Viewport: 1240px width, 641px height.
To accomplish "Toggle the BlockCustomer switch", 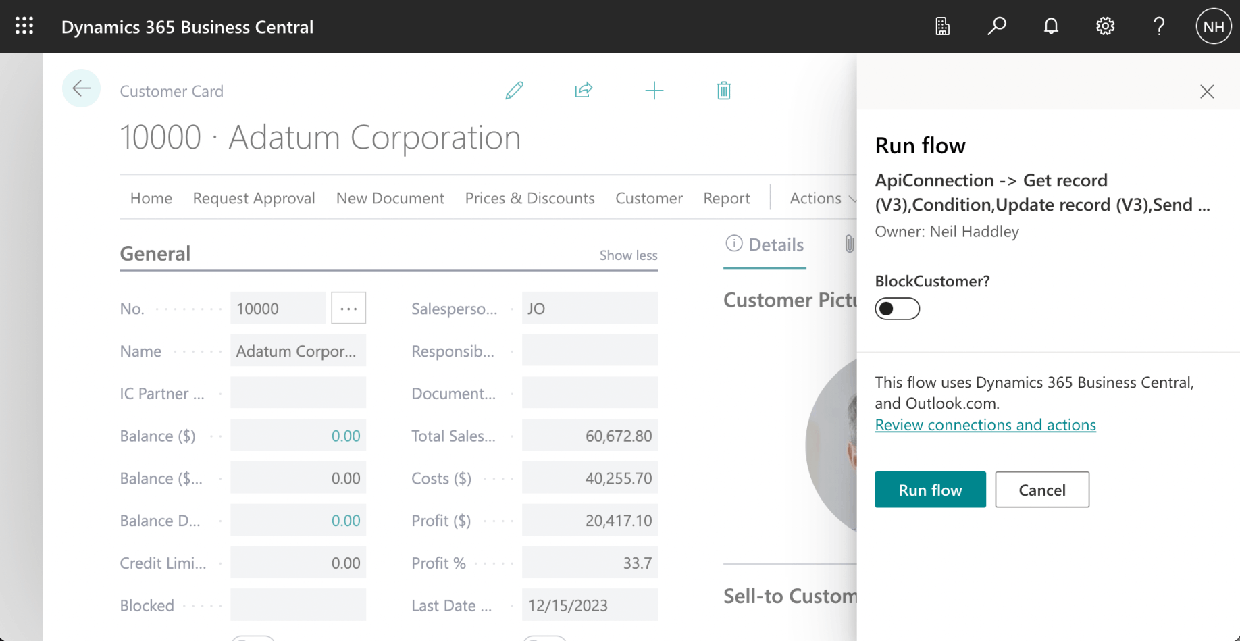I will 897,309.
